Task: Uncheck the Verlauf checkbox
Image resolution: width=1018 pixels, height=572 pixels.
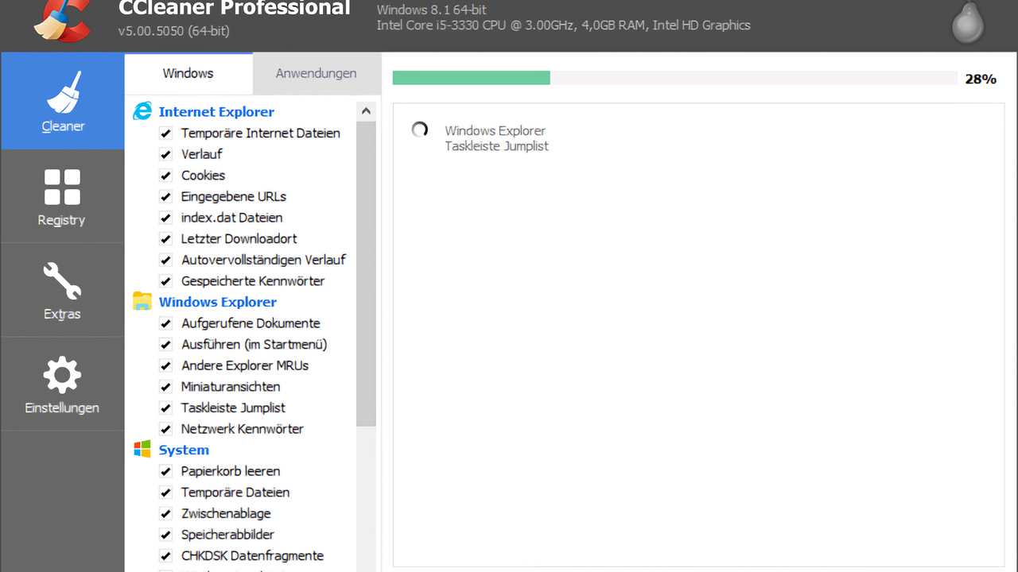Action: 165,154
